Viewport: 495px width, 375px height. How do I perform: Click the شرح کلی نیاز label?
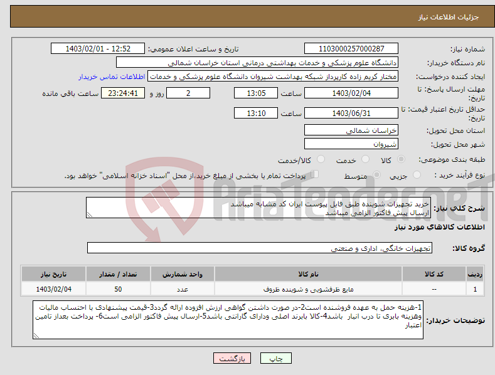coord(459,208)
